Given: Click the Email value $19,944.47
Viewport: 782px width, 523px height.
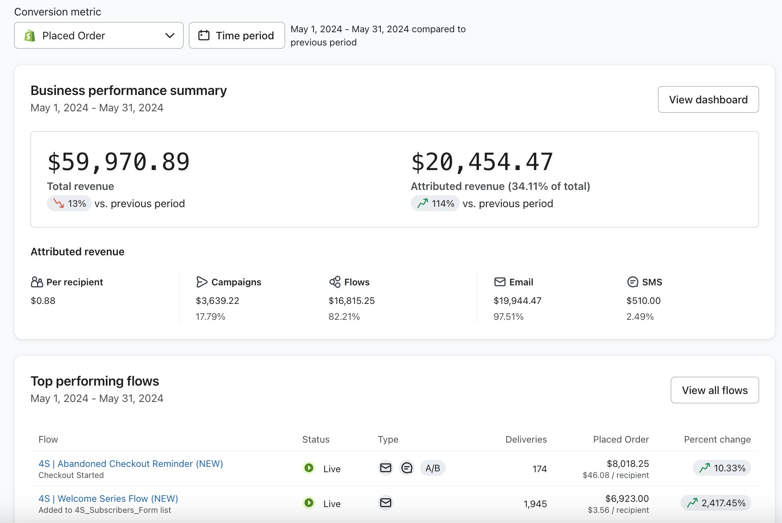Looking at the screenshot, I should (517, 301).
